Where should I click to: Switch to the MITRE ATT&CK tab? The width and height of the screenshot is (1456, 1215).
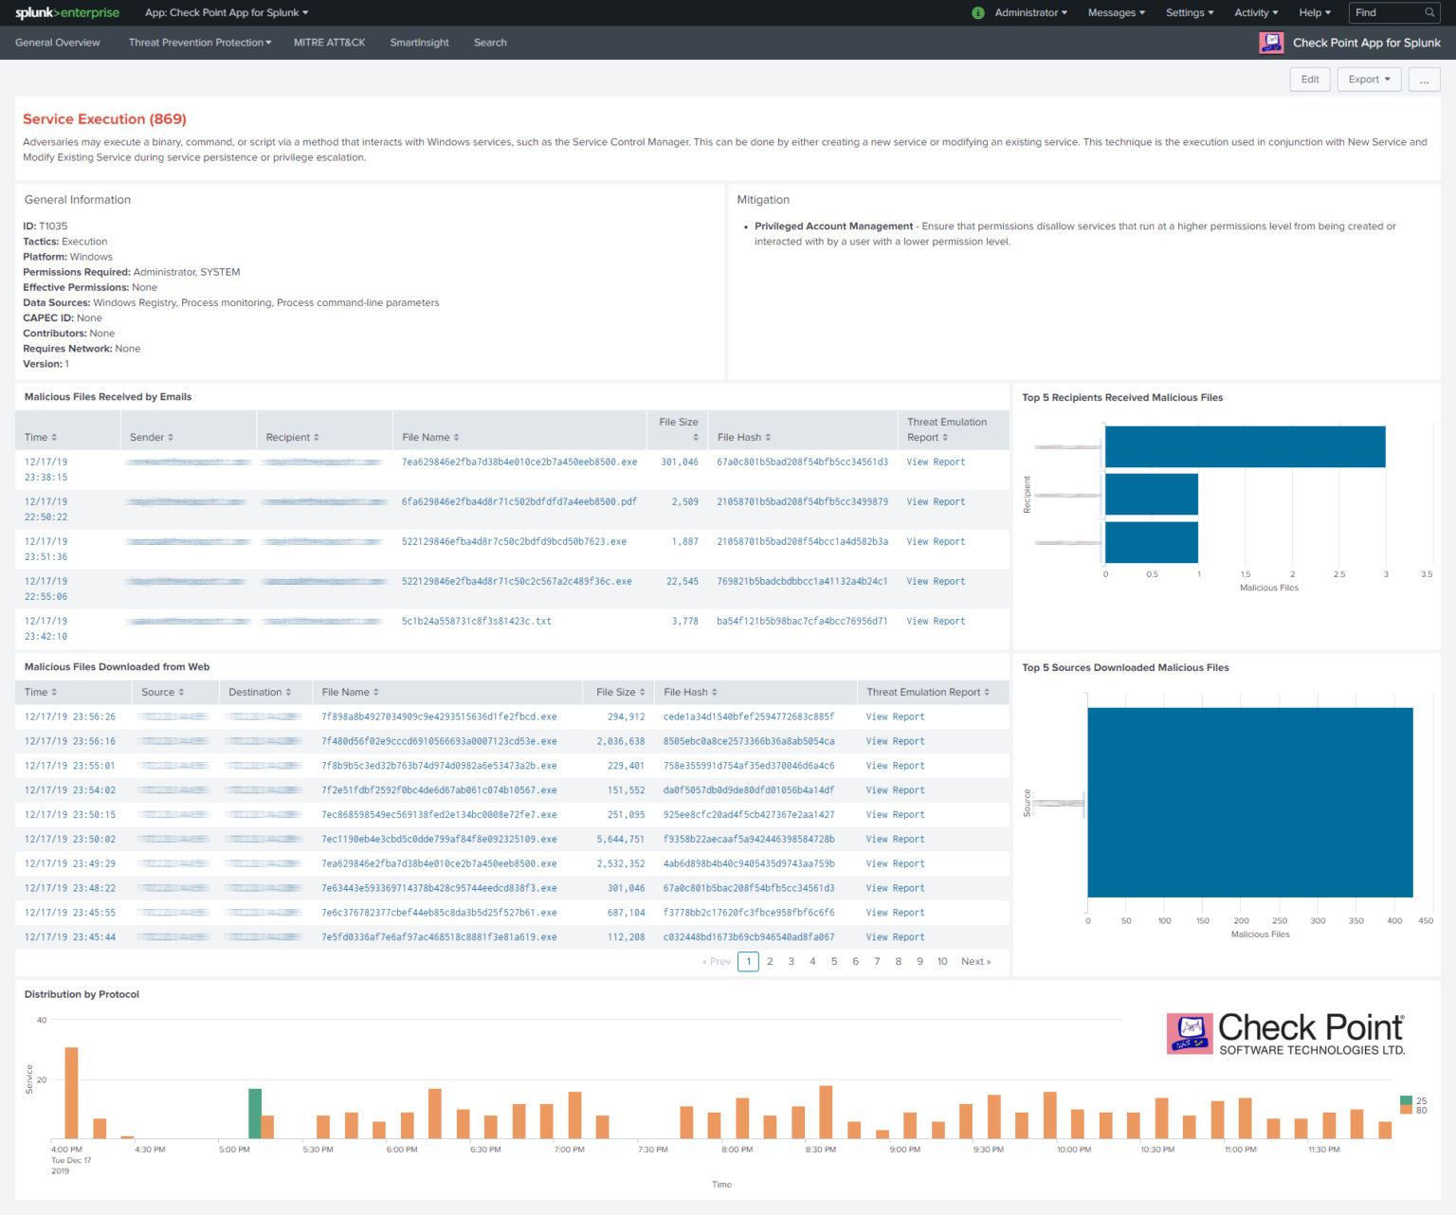click(329, 42)
